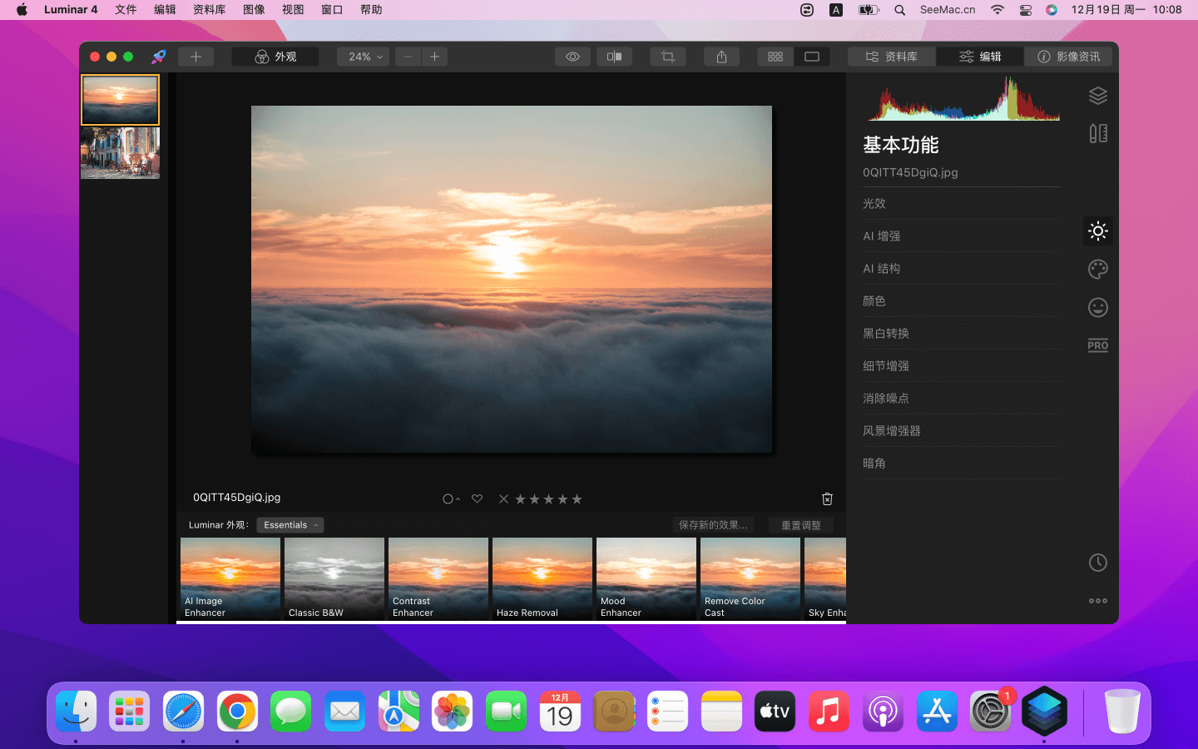Open the Layers panel icon
Image resolution: width=1198 pixels, height=749 pixels.
1097,96
